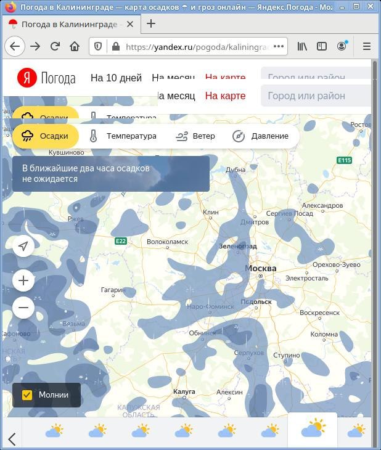Go back with the browser back arrow
381x450 pixels.
tap(15, 46)
